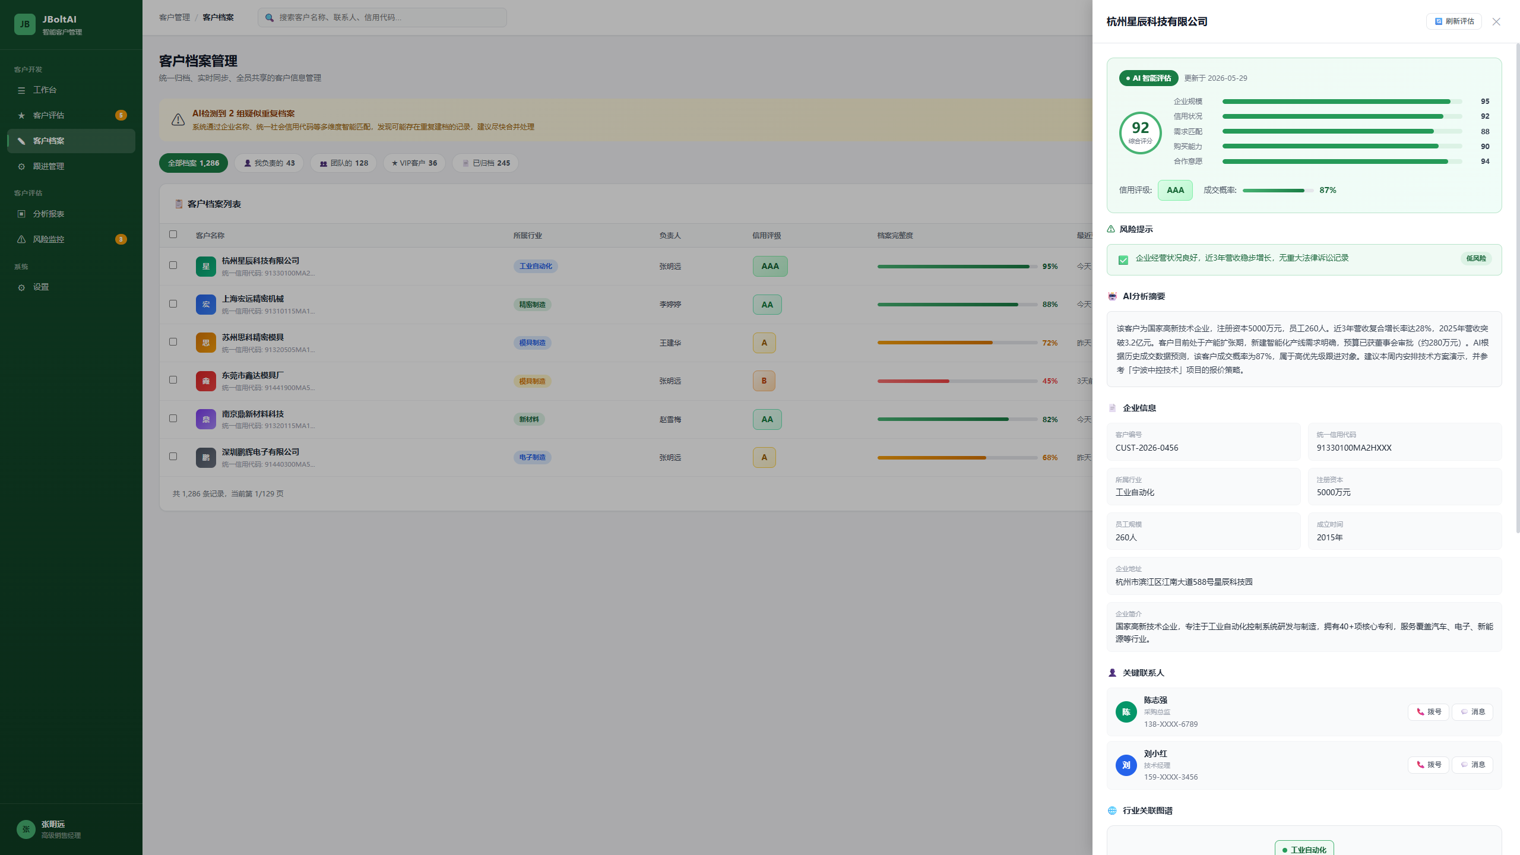This screenshot has width=1520, height=855.
Task: Click the 工业自动化 node in 行业关联图谱
Action: coord(1304,849)
